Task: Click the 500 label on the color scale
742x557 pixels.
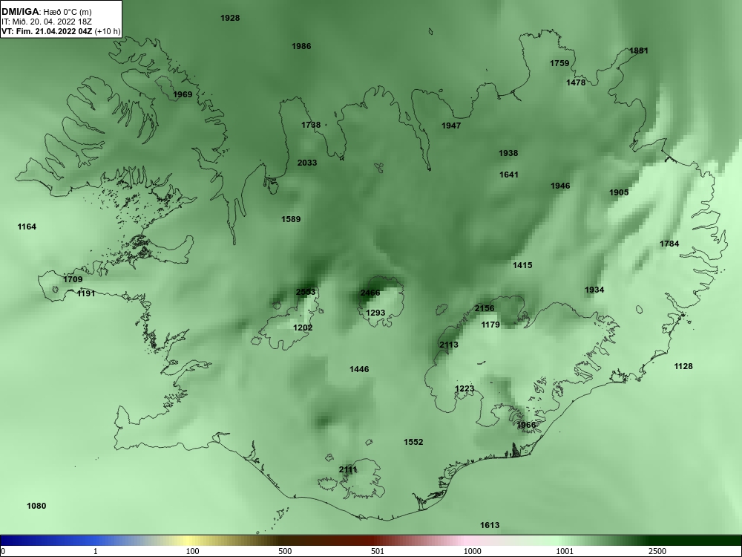Action: [x=286, y=551]
